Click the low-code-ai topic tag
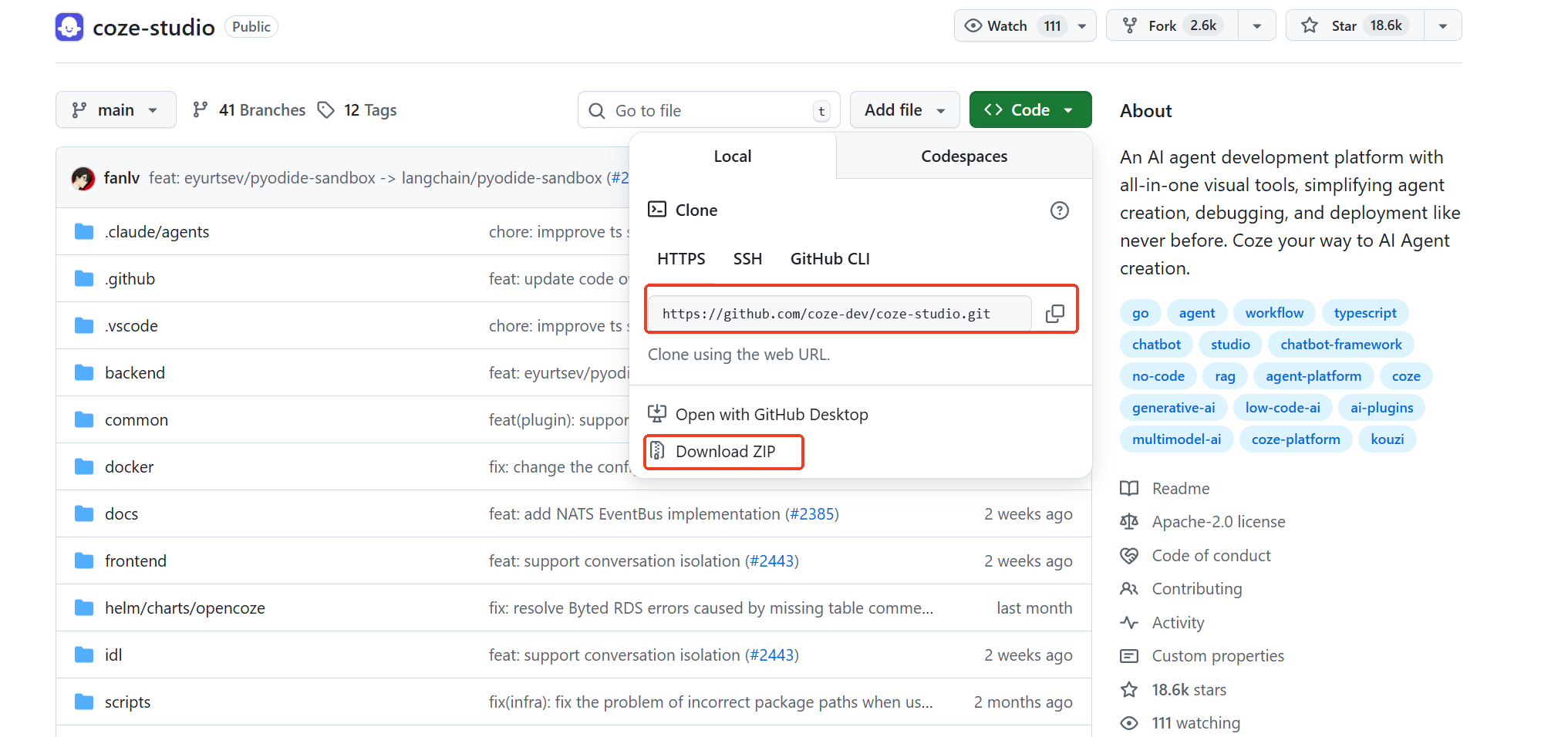This screenshot has width=1541, height=737. (1283, 408)
